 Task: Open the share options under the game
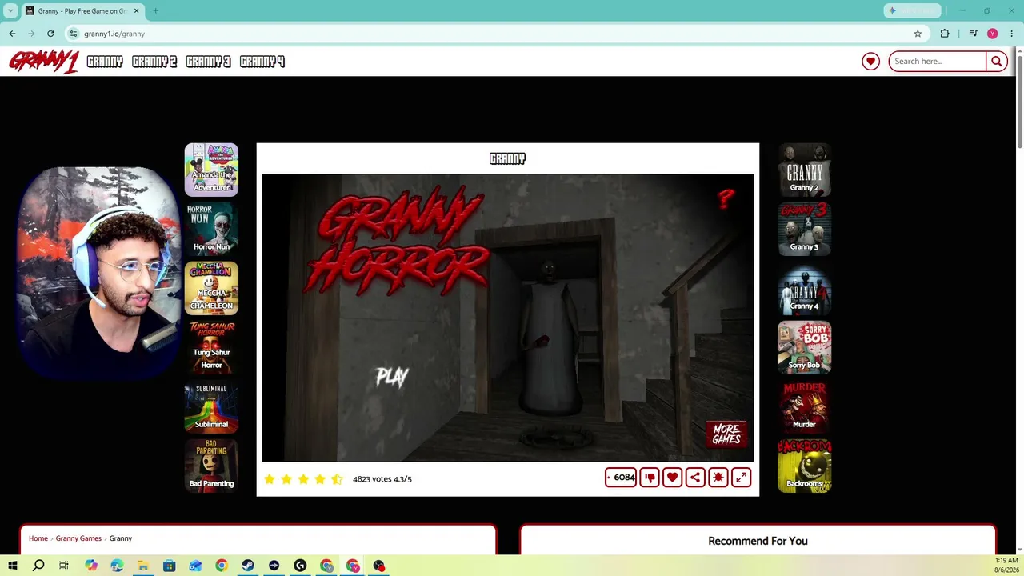pos(695,478)
